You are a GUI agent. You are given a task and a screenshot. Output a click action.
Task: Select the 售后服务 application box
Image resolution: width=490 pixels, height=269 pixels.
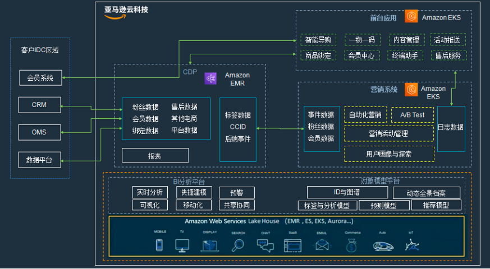tap(449, 55)
